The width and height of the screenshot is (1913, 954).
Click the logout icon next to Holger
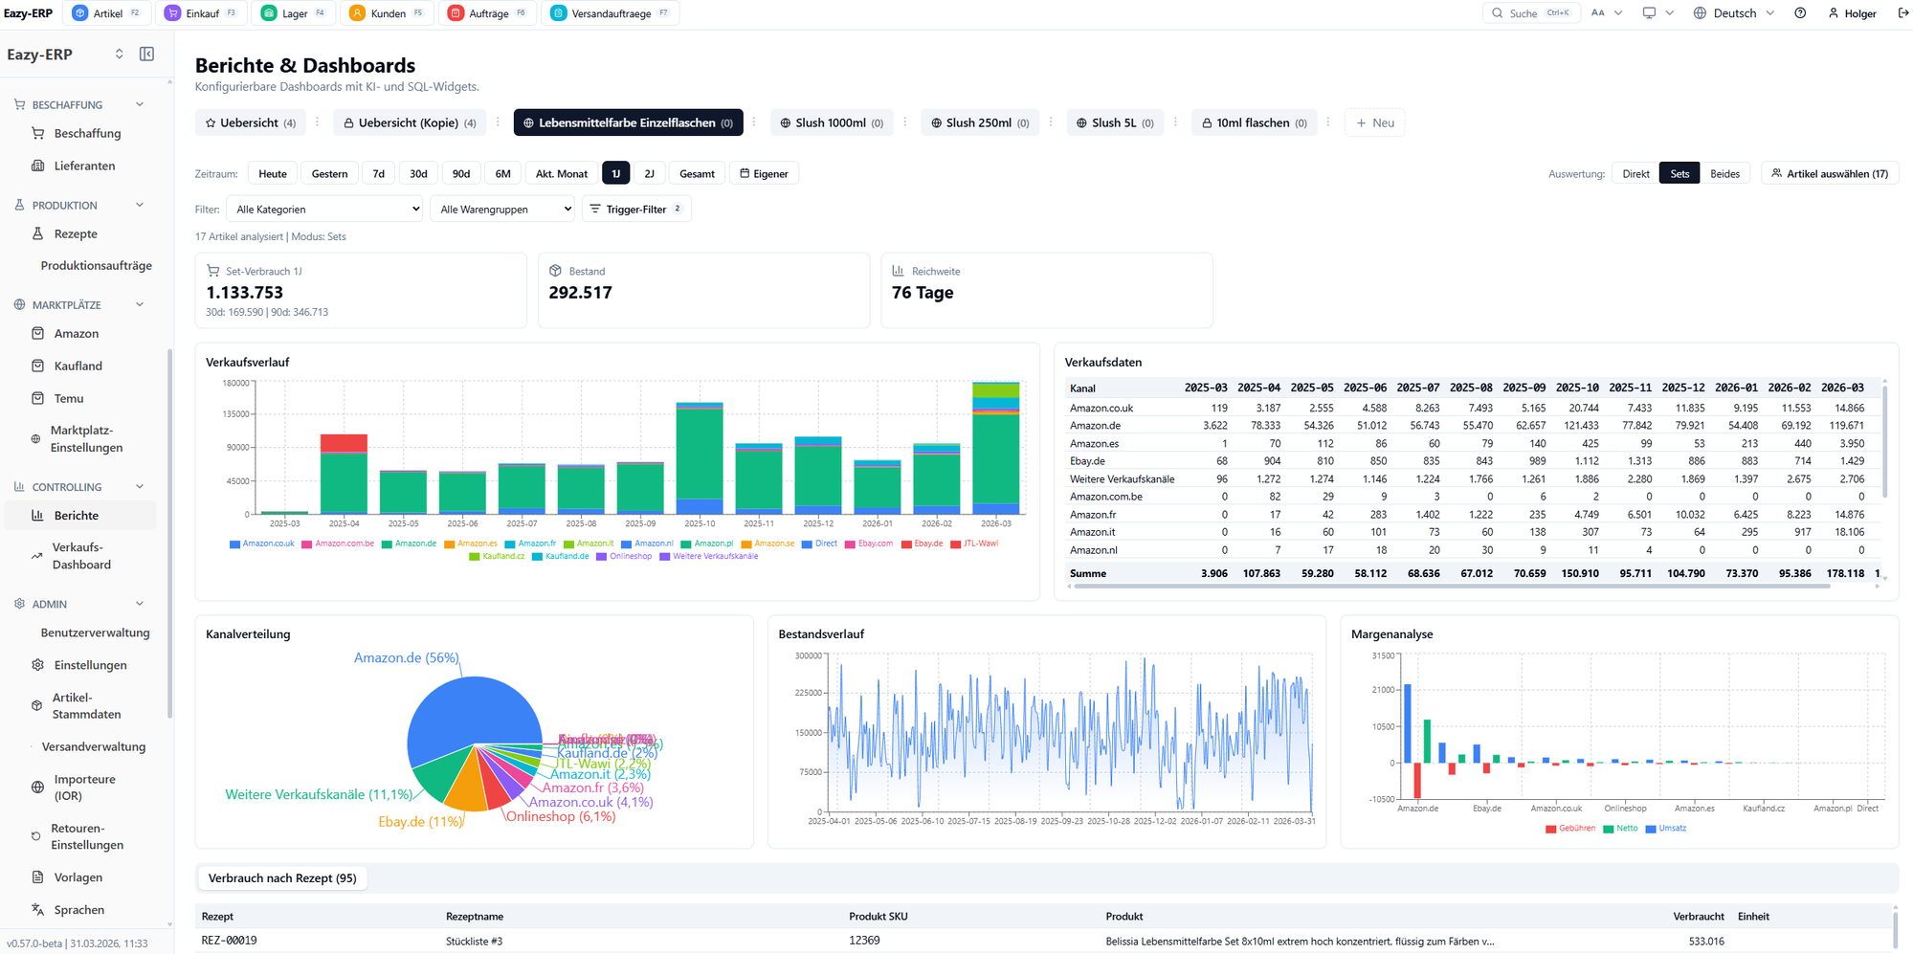1902,13
